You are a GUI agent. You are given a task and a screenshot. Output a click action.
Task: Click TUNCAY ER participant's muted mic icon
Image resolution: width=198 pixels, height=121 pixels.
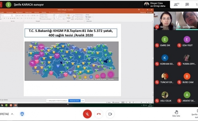click(157, 82)
